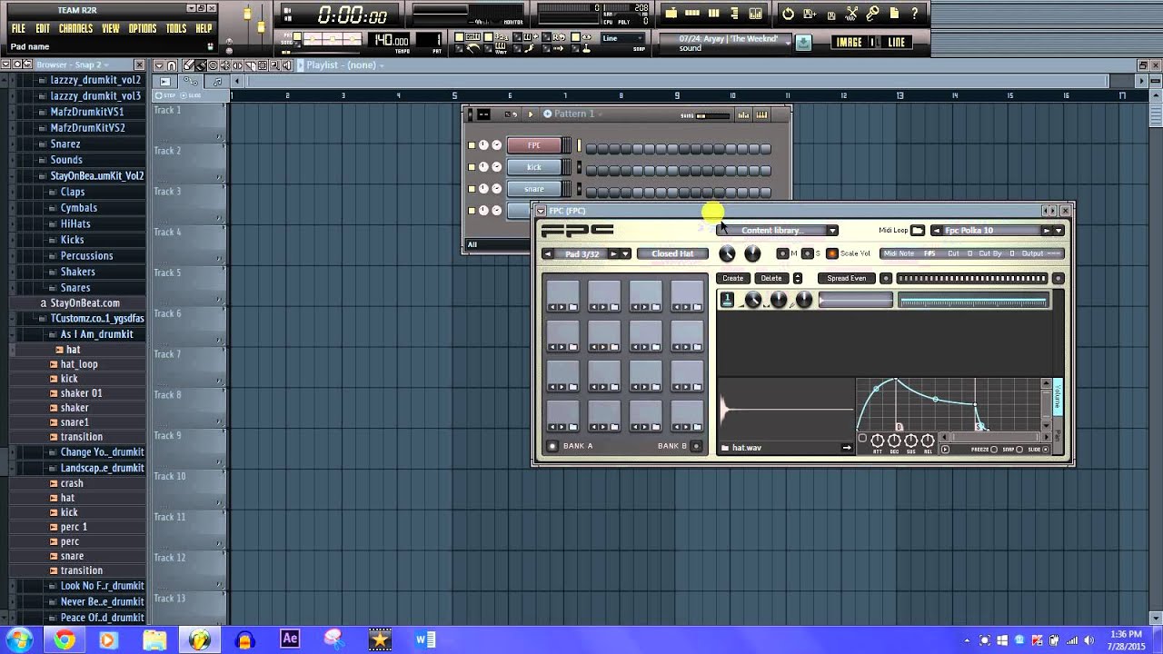Viewport: 1163px width, 654px height.
Task: Open keyboard editor in Pattern 1 window
Action: pos(761,114)
